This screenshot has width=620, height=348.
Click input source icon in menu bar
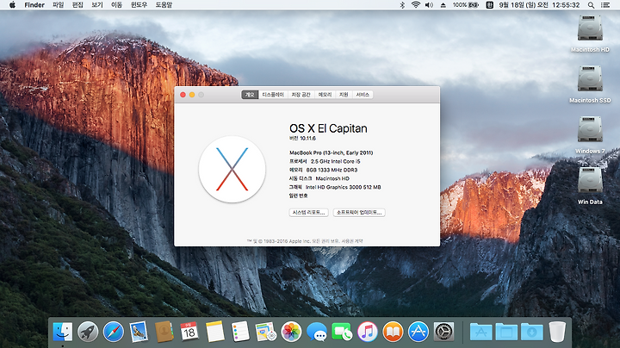pos(489,5)
